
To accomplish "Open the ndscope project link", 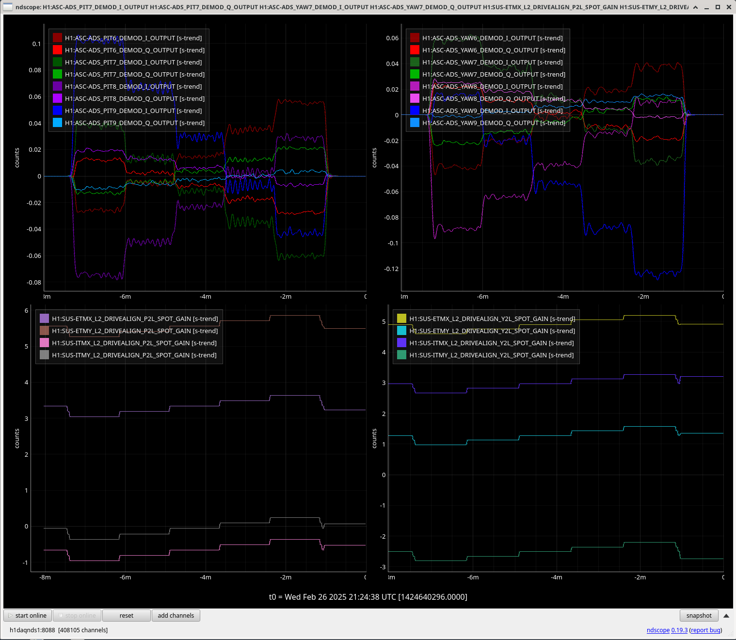I will pos(658,630).
